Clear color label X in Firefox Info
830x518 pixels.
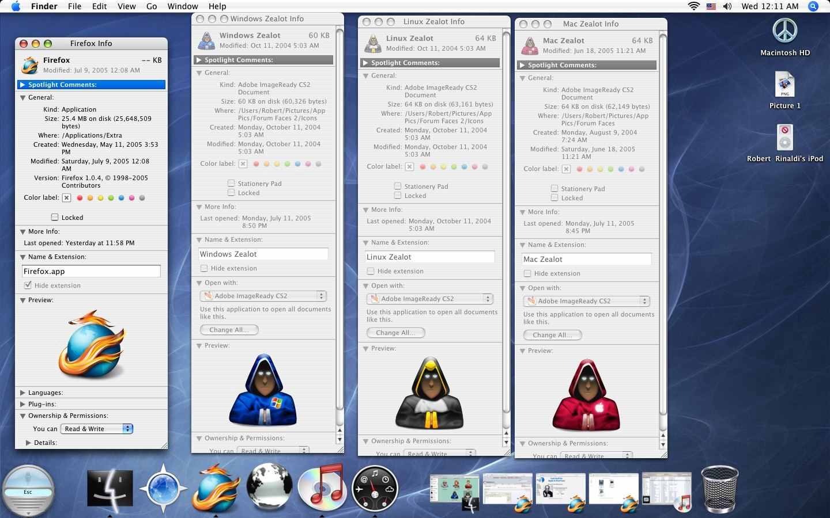(x=67, y=198)
